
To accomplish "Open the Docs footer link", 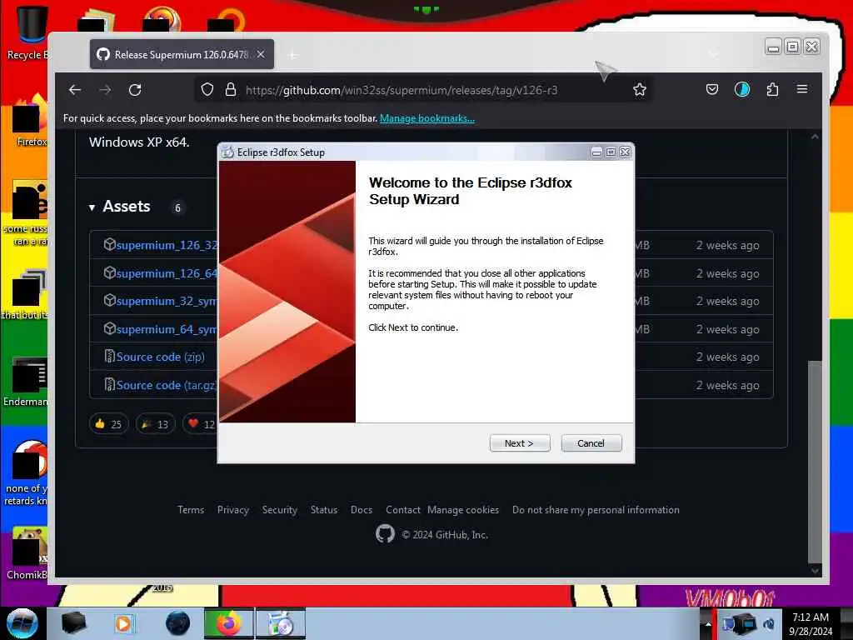I will click(362, 510).
